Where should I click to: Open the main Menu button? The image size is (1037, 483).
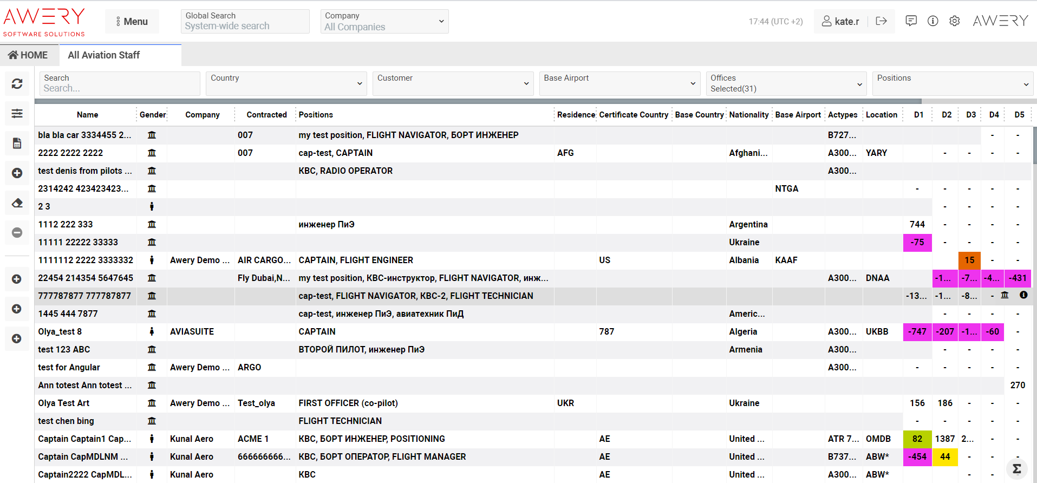[x=132, y=22]
